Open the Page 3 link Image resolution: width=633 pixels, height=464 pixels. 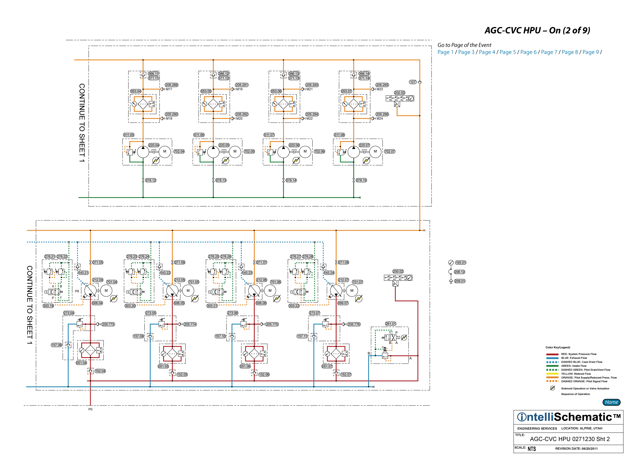[466, 52]
